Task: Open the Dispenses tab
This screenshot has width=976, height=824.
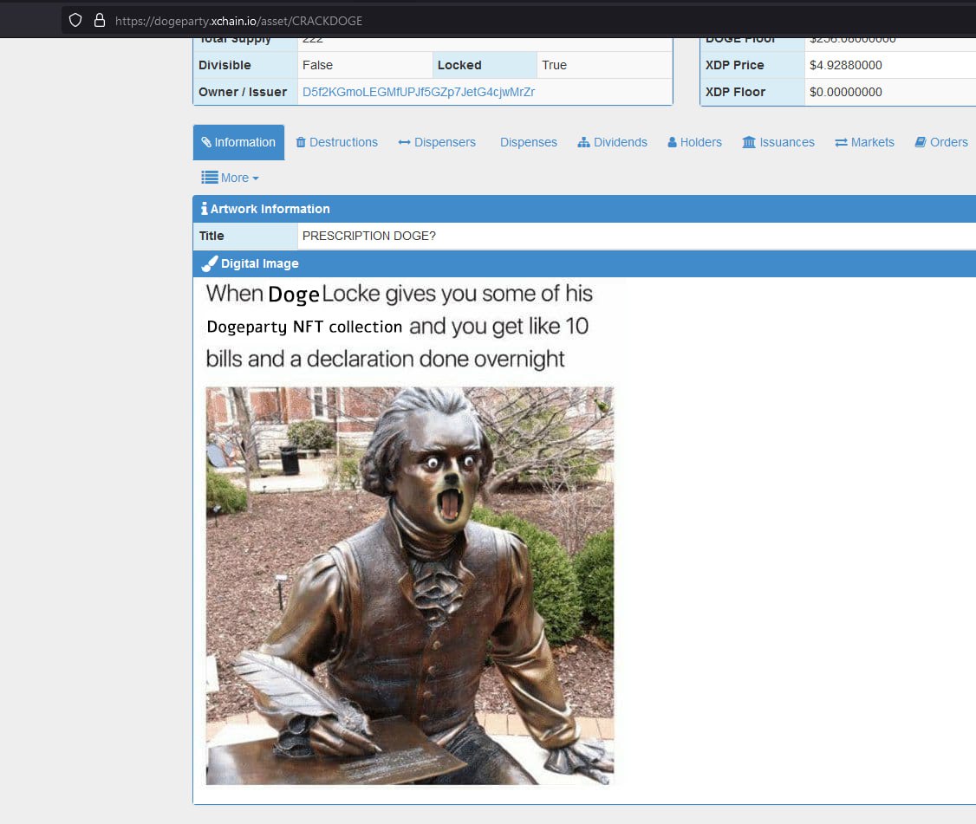Action: click(529, 142)
